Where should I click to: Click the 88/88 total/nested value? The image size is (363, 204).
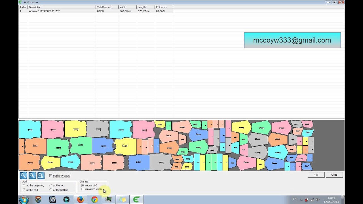point(100,11)
